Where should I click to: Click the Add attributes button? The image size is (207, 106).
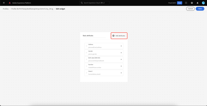[x=119, y=36]
